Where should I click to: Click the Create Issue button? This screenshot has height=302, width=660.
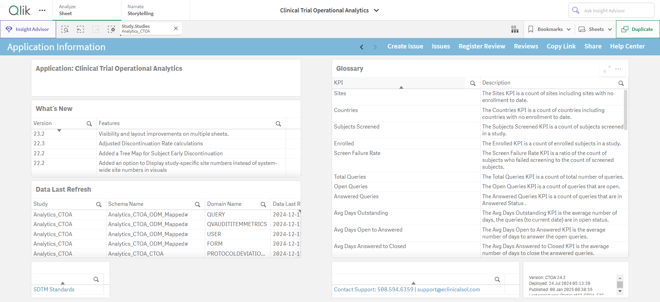pos(405,46)
